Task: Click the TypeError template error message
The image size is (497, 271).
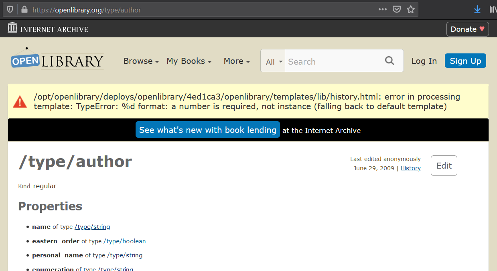Action: click(x=247, y=102)
